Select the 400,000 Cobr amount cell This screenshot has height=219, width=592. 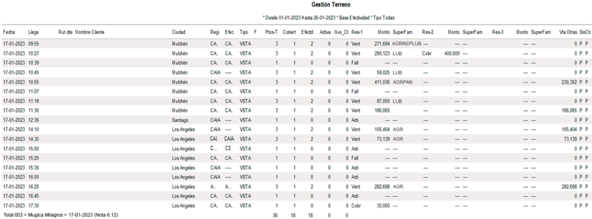452,54
